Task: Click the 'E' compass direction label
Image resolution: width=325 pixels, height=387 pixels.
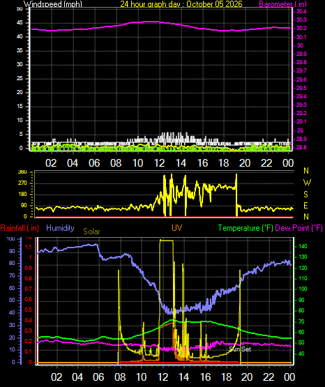Action: (x=305, y=206)
